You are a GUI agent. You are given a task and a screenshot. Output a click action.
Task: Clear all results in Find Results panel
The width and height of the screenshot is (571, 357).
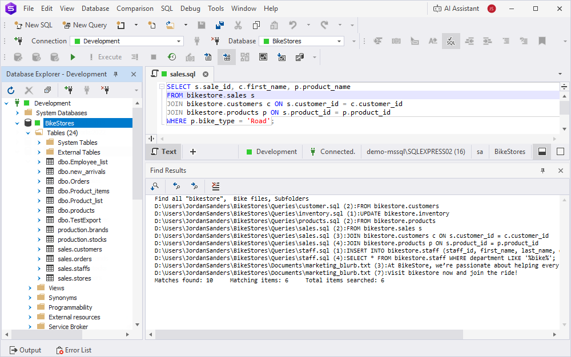pyautogui.click(x=215, y=186)
